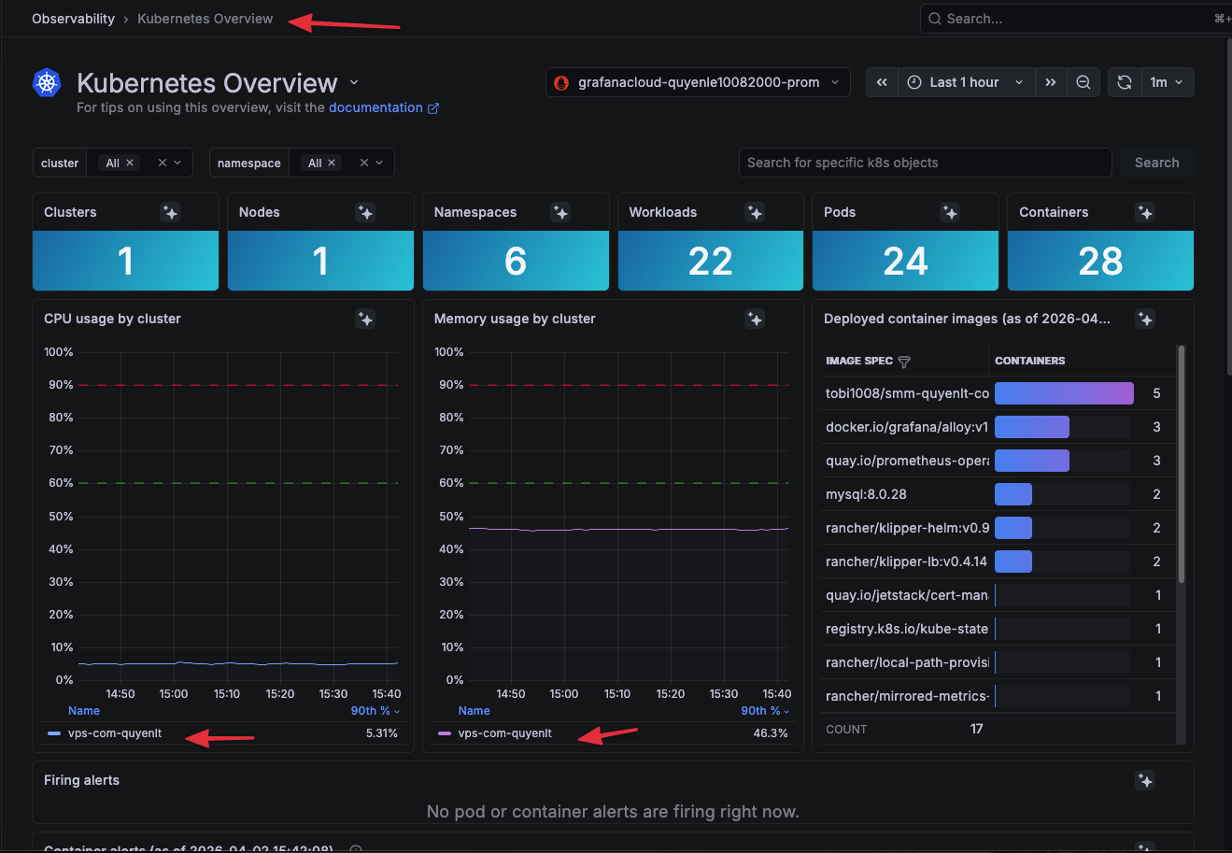
Task: Go to Observability in breadcrumb
Action: click(x=73, y=19)
